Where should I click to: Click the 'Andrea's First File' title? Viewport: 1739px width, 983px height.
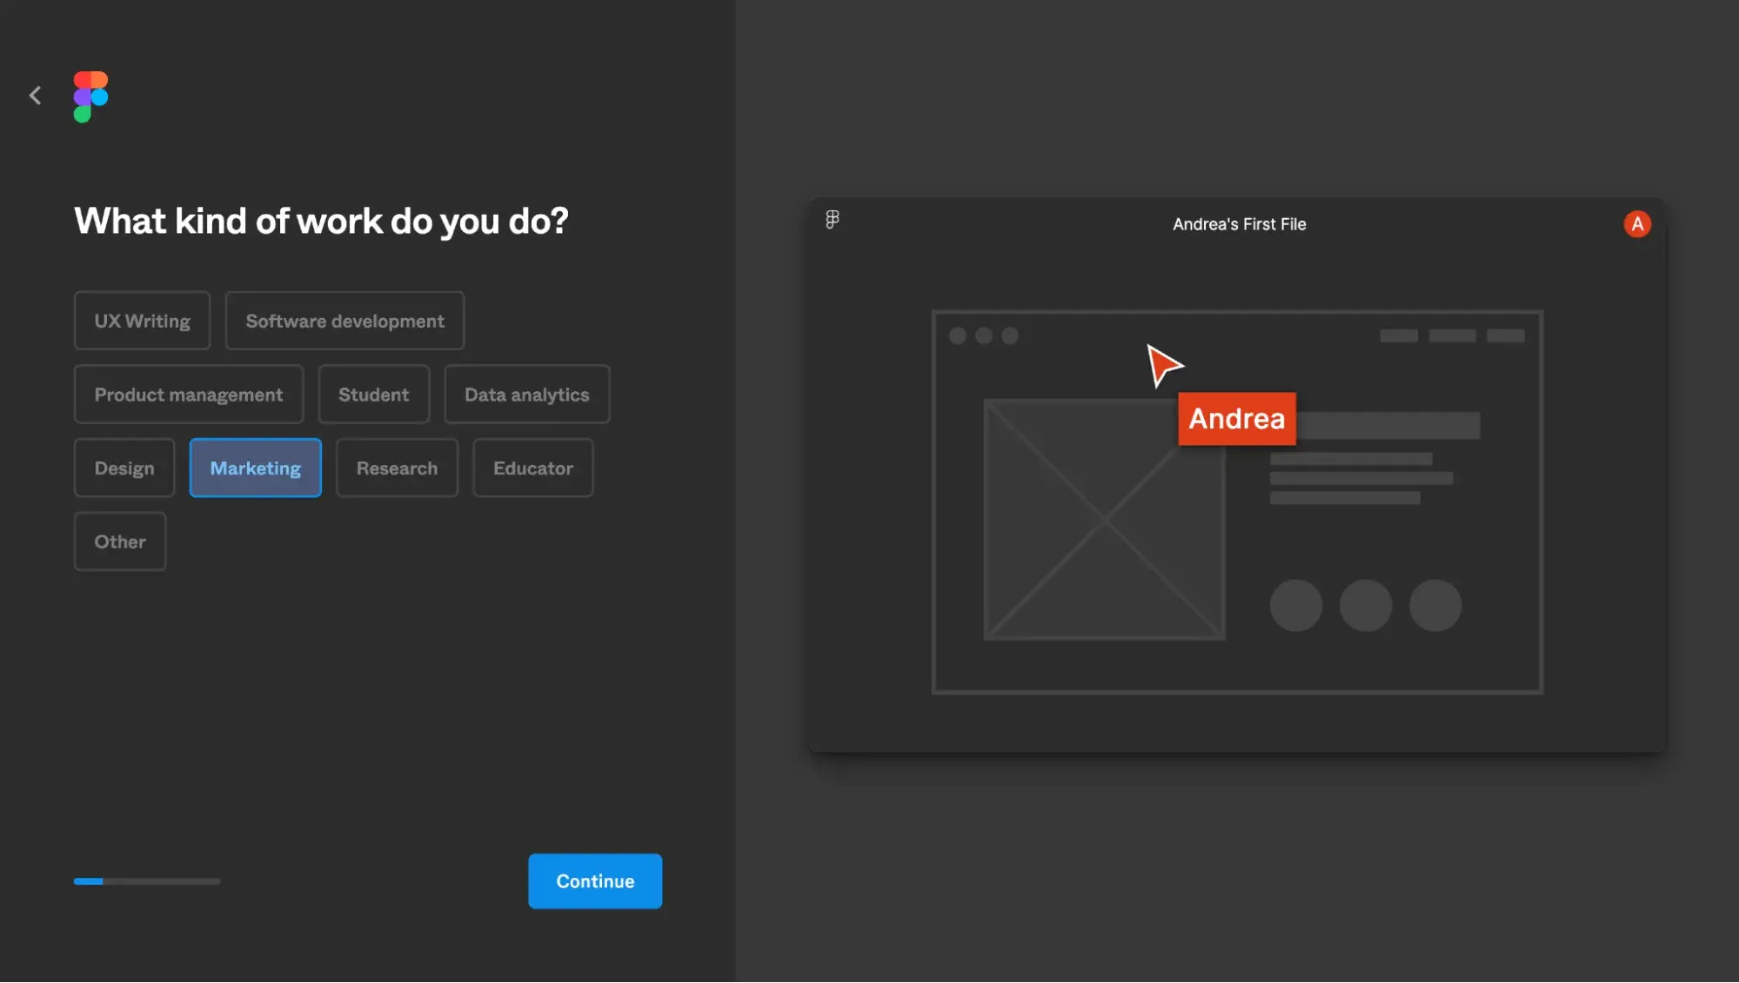(1239, 224)
